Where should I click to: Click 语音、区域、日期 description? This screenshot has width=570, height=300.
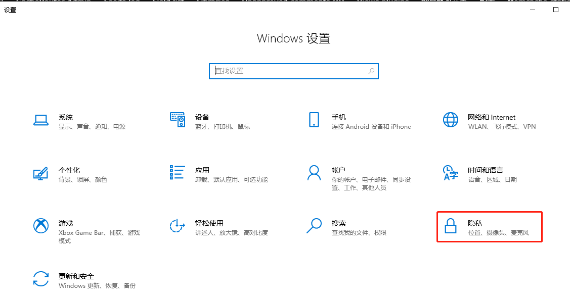tap(492, 180)
